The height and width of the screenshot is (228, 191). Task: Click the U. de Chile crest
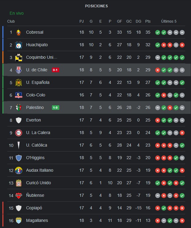pyautogui.click(x=19, y=70)
